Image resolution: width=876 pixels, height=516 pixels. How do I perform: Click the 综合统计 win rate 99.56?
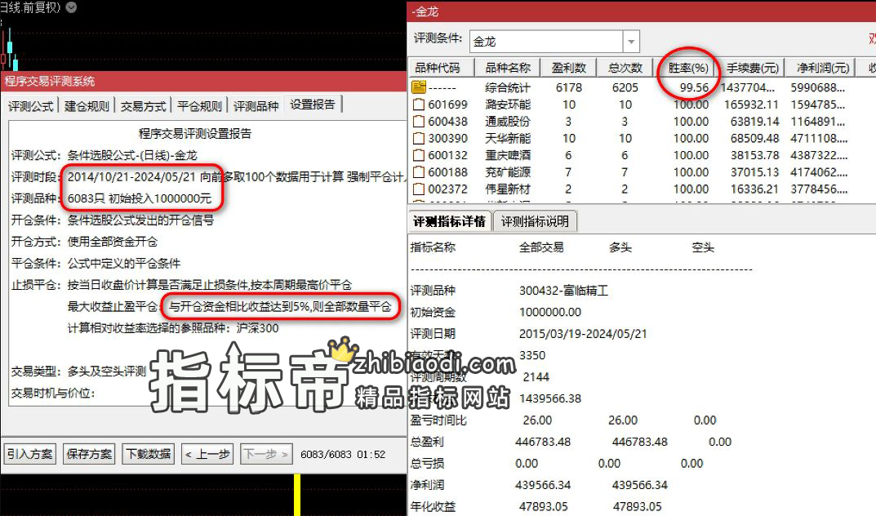[694, 87]
